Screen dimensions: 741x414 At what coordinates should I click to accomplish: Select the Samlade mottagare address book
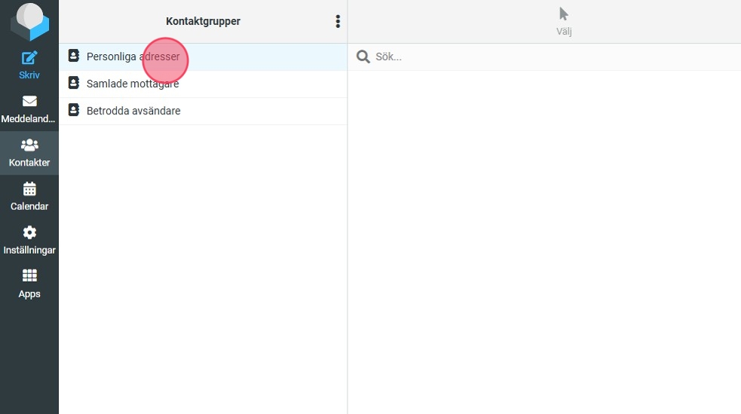point(133,84)
